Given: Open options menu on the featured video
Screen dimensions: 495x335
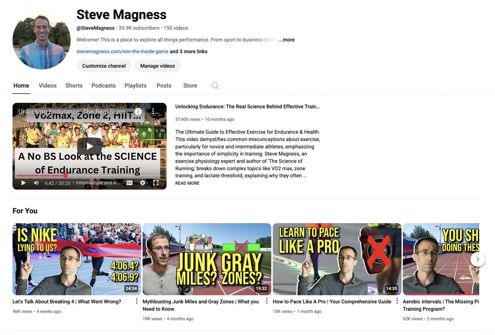Looking at the screenshot, I should click(x=153, y=111).
